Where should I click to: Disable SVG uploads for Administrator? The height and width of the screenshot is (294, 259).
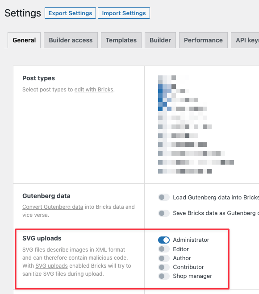[163, 240]
